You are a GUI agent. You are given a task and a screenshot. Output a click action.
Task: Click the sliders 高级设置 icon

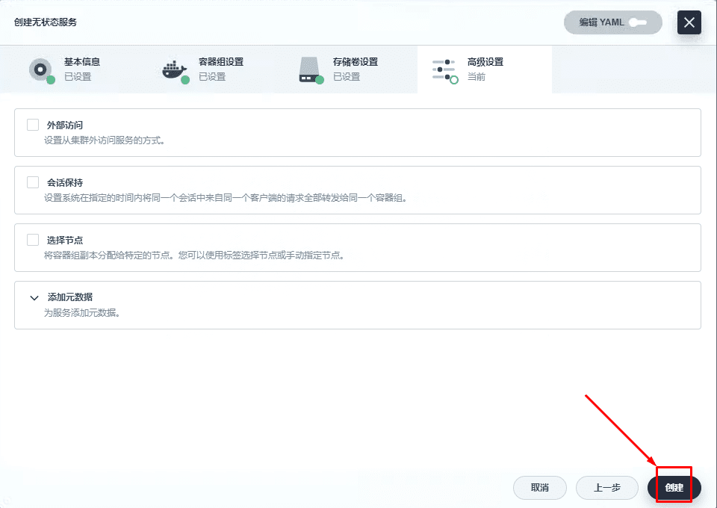[x=444, y=71]
